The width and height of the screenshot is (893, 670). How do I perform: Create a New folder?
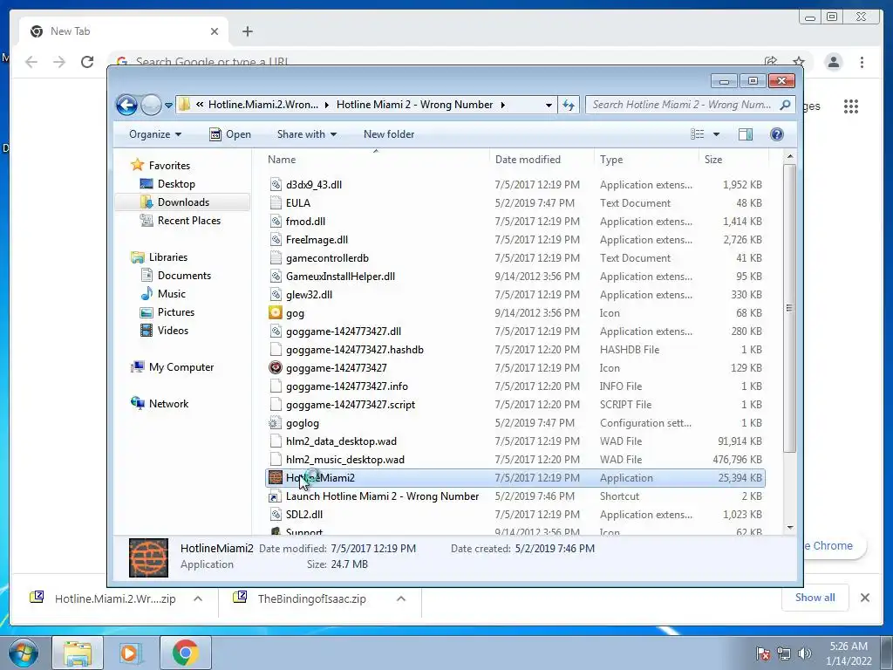click(x=389, y=134)
